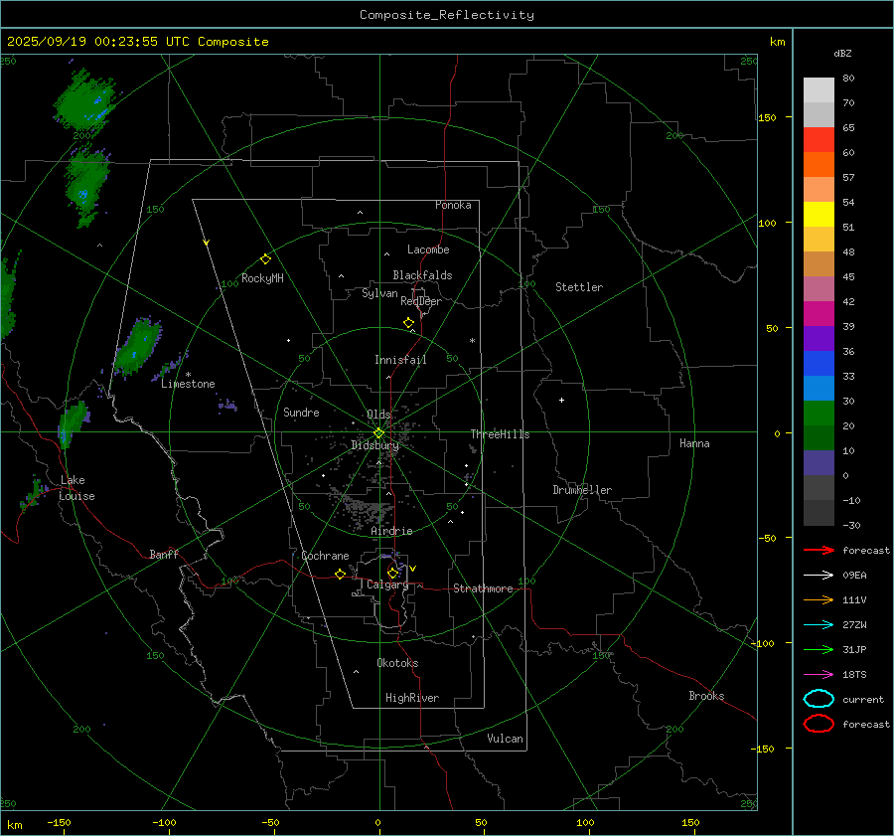Image resolution: width=894 pixels, height=836 pixels.
Task: Select the cyan 27ZW arrow icon
Action: (818, 624)
